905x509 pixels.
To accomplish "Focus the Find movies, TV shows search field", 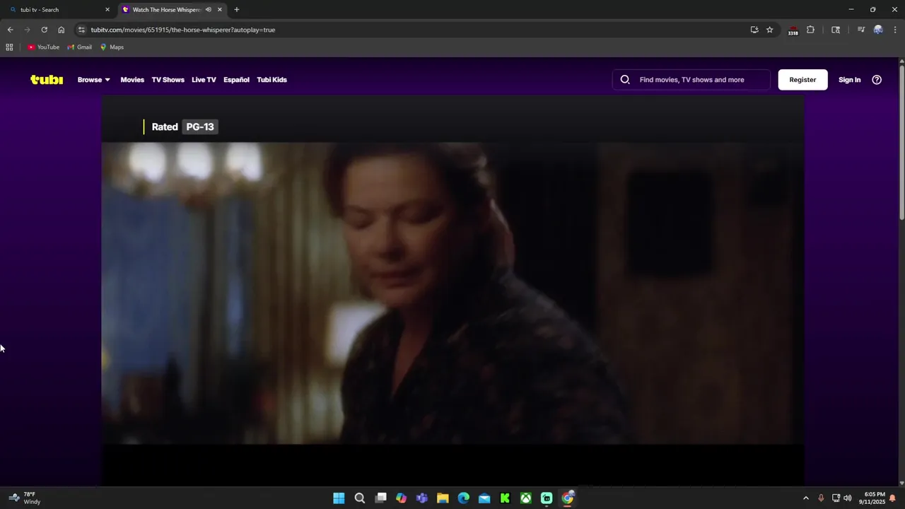I will click(x=691, y=80).
